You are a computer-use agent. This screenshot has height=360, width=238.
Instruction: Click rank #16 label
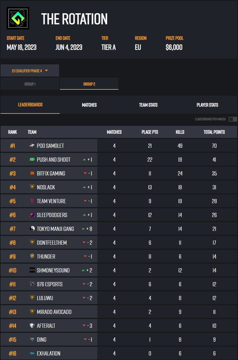(12, 353)
